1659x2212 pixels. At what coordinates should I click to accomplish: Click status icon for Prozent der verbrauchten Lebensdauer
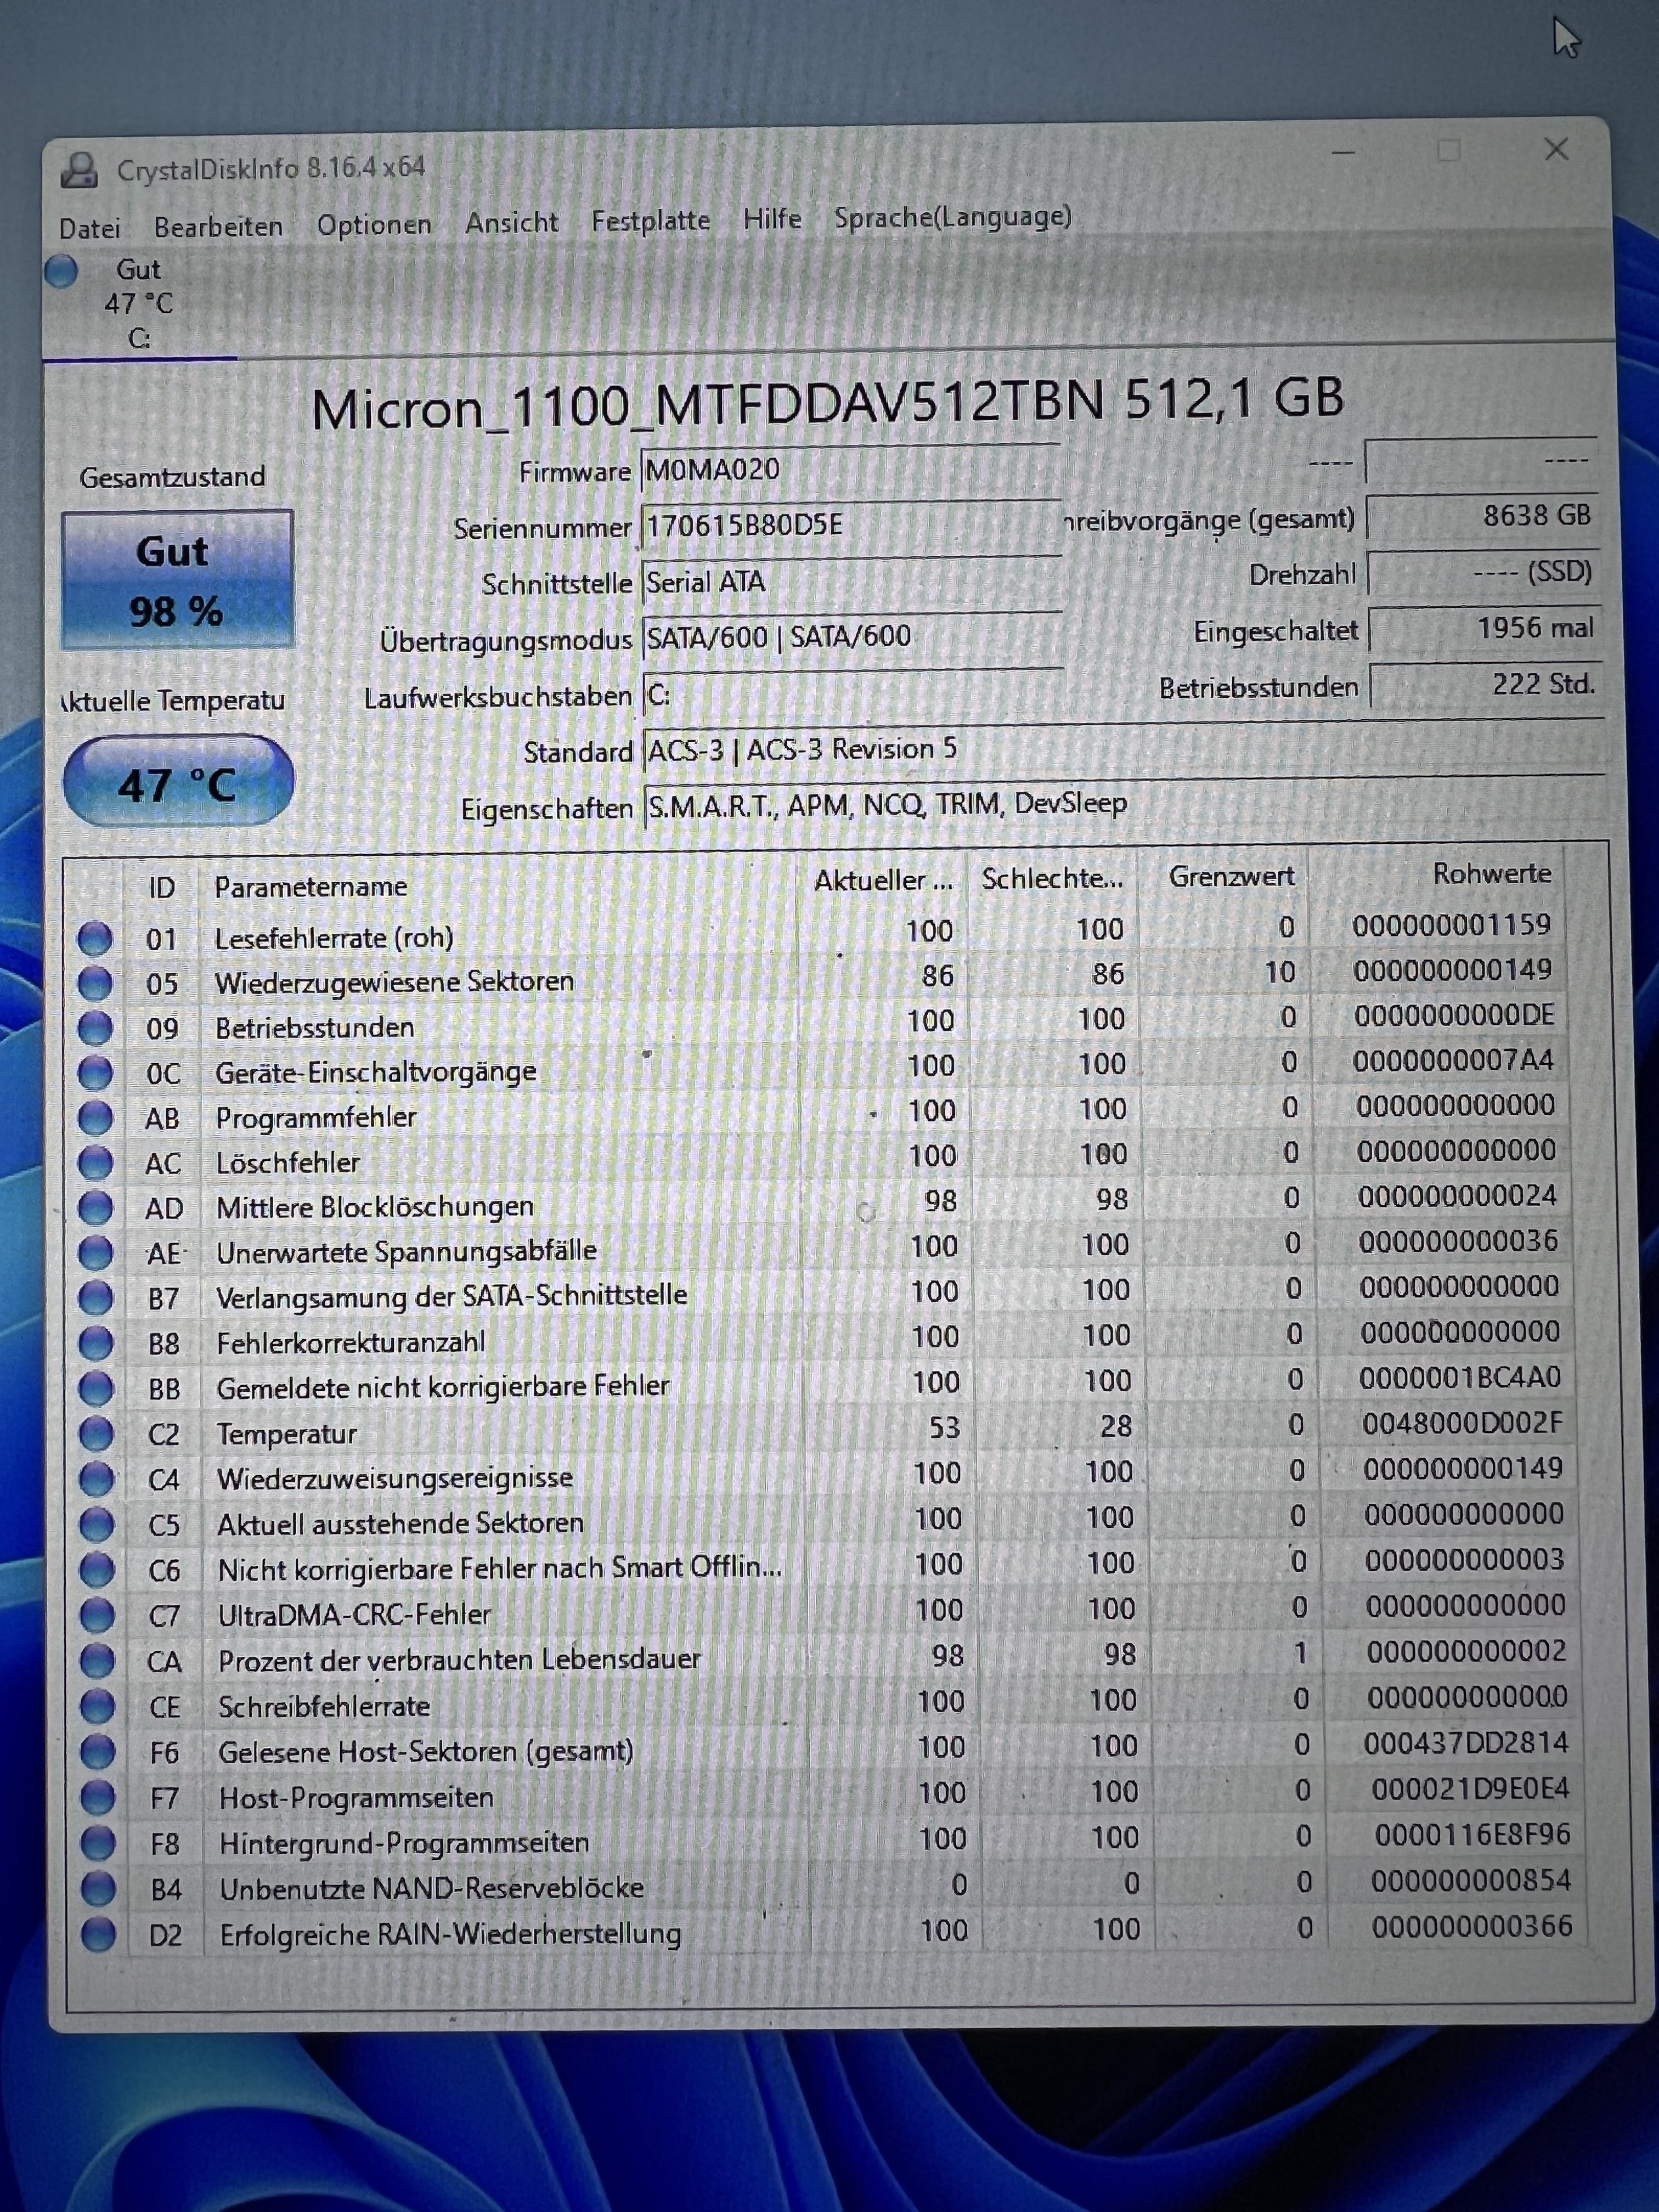(x=98, y=1661)
